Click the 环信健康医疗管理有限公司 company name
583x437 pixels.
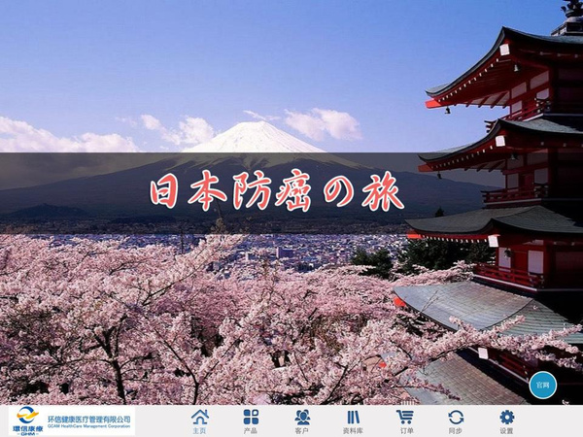89,419
